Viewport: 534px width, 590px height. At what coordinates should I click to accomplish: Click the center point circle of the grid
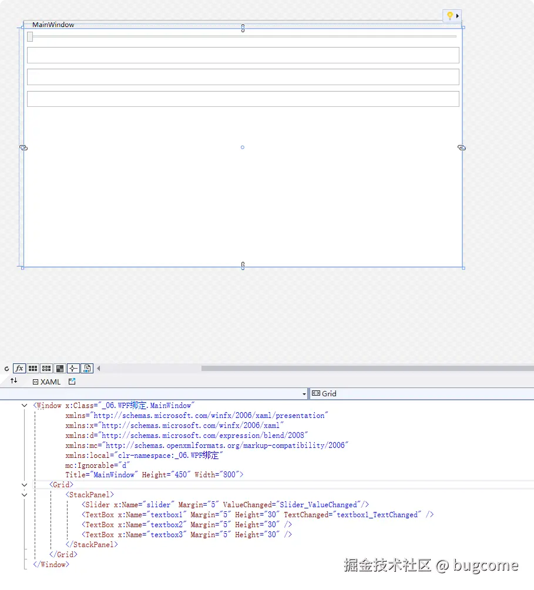click(243, 147)
